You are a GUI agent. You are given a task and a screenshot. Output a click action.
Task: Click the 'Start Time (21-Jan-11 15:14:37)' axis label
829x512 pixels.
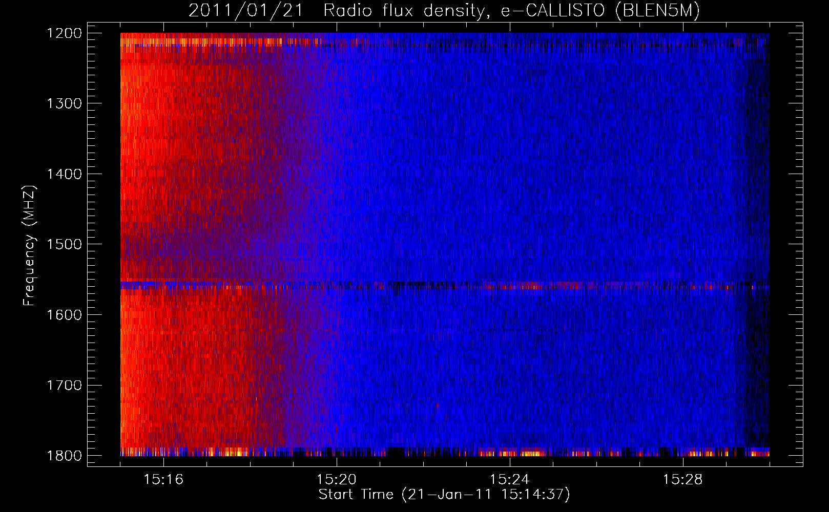click(x=444, y=495)
